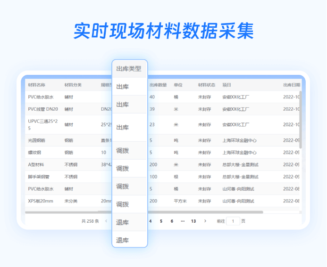Click the 材料状态 column header

pyautogui.click(x=207, y=85)
